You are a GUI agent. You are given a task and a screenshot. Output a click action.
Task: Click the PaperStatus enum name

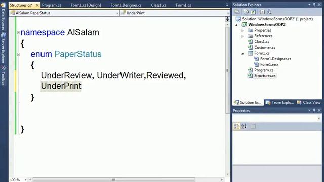pyautogui.click(x=78, y=54)
